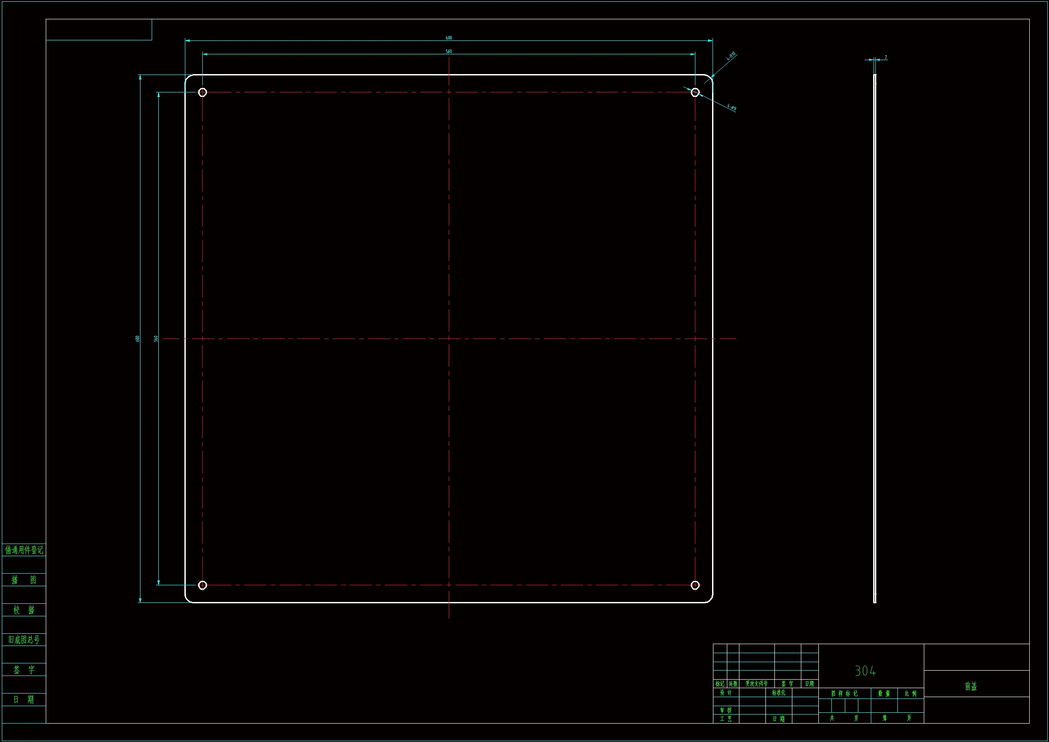
Task: Select the horizontal 560 dimension text
Action: point(449,51)
